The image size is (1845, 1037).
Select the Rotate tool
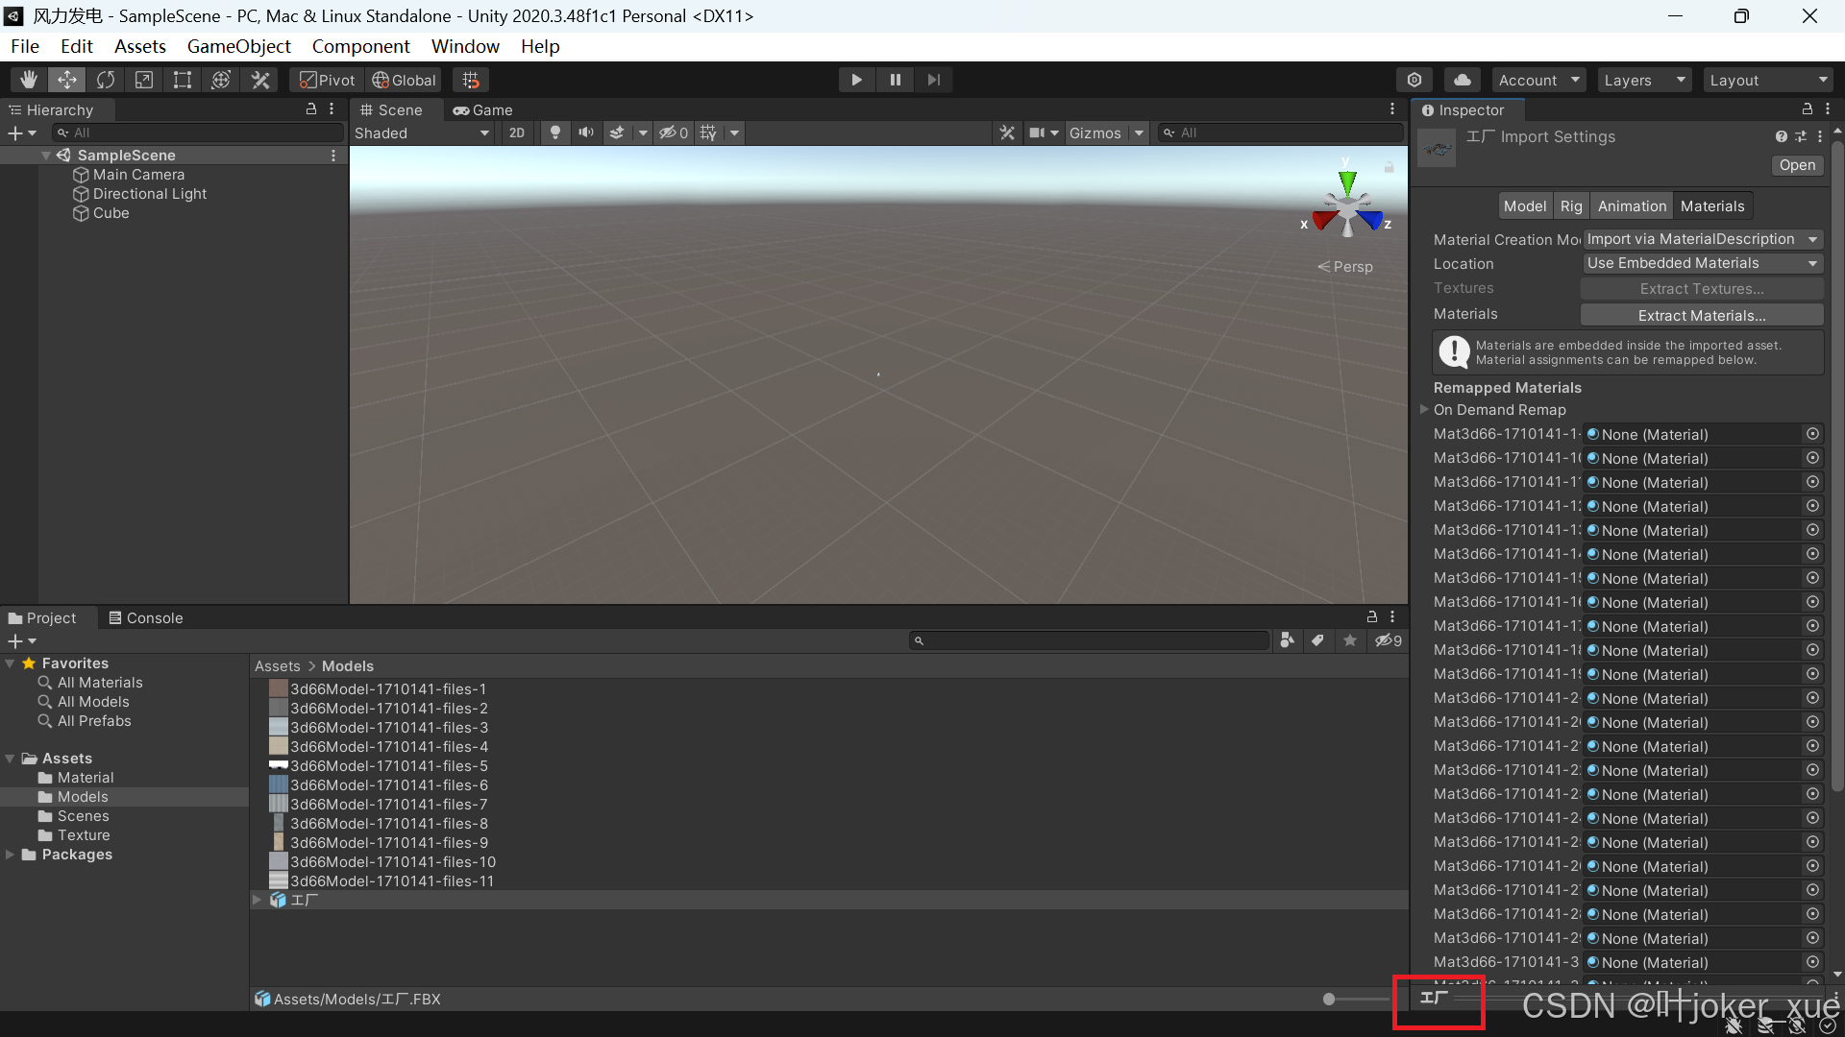point(106,79)
